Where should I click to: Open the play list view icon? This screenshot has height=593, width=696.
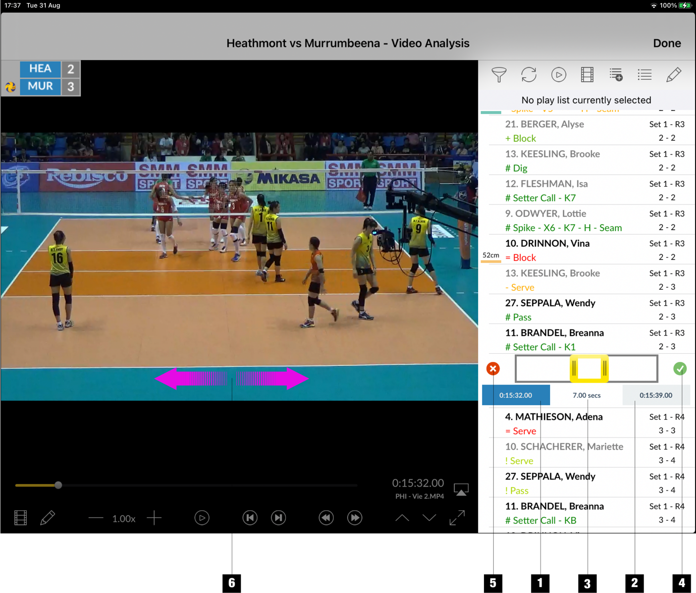645,74
